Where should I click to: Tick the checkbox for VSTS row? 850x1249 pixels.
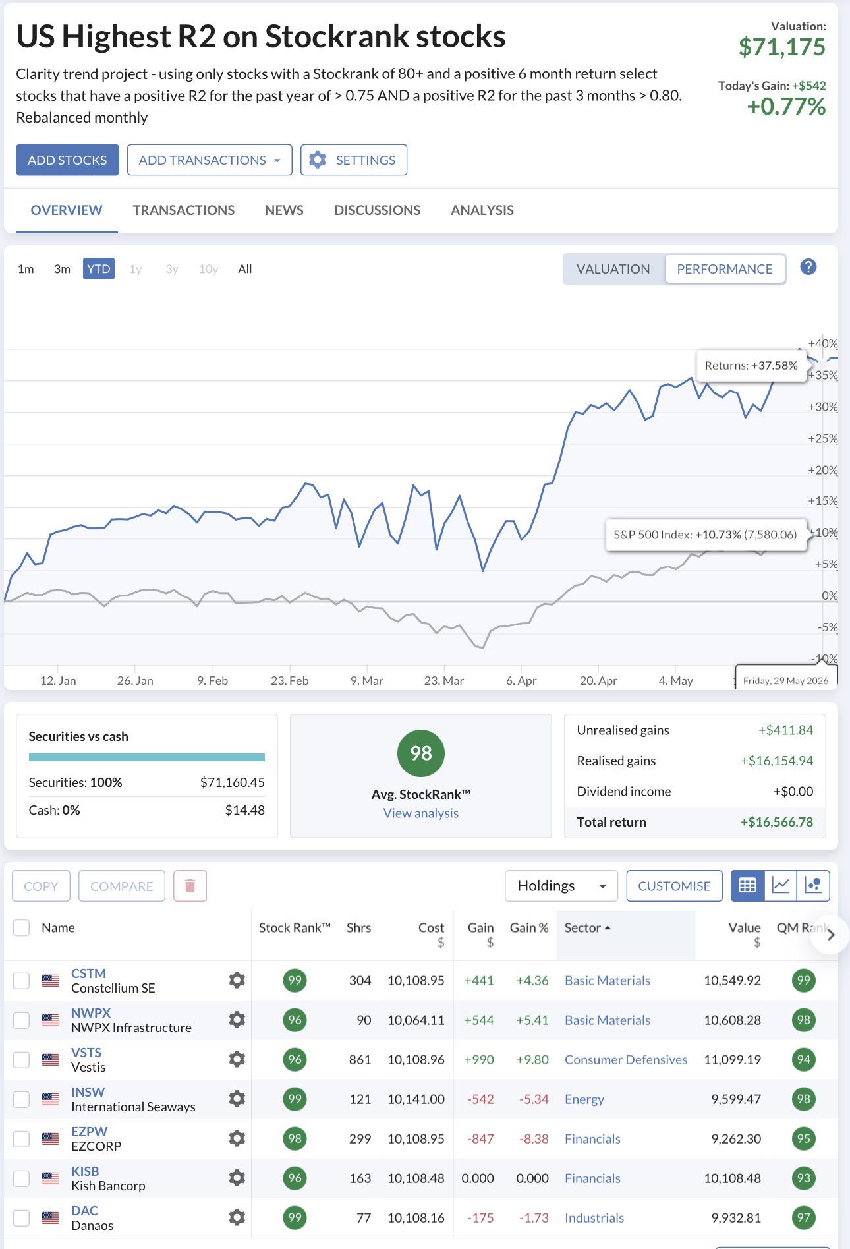(x=22, y=1060)
